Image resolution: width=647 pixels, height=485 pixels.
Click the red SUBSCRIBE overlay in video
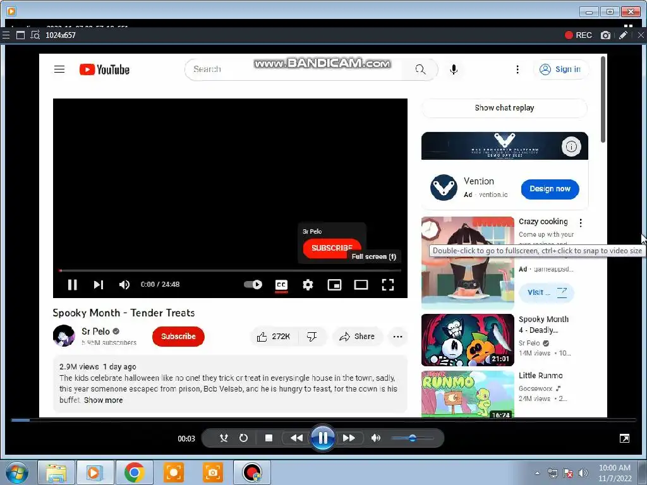click(x=332, y=248)
